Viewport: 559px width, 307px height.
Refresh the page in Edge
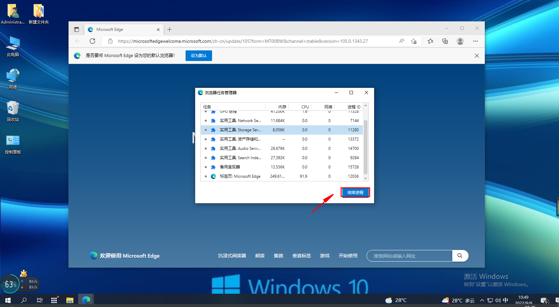tap(92, 41)
